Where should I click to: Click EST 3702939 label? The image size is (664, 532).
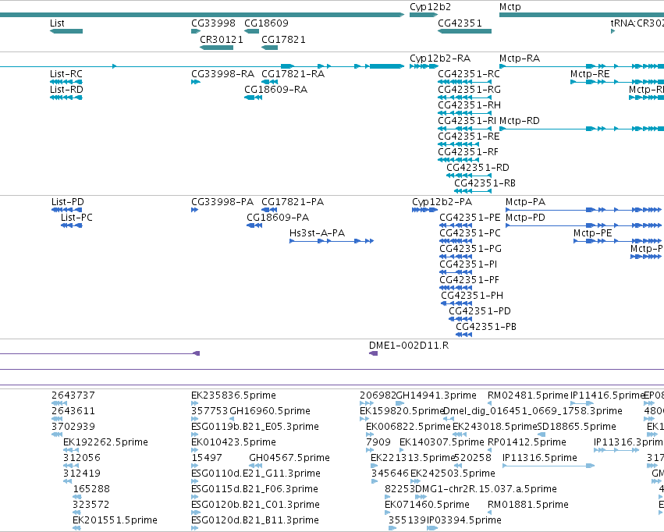[73, 427]
